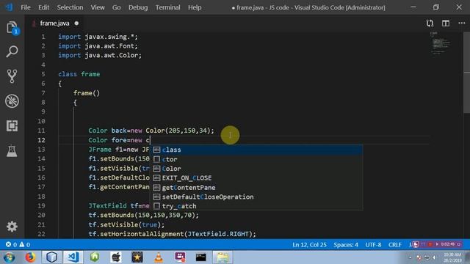The image size is (470, 264).
Task: Click the Open Changes icon in editor toolbar
Action: tap(430, 23)
